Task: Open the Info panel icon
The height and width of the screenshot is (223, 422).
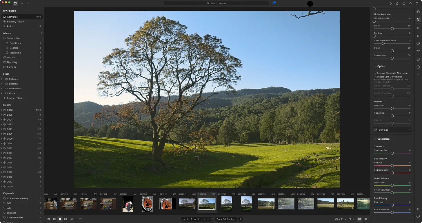Action: pos(418,216)
